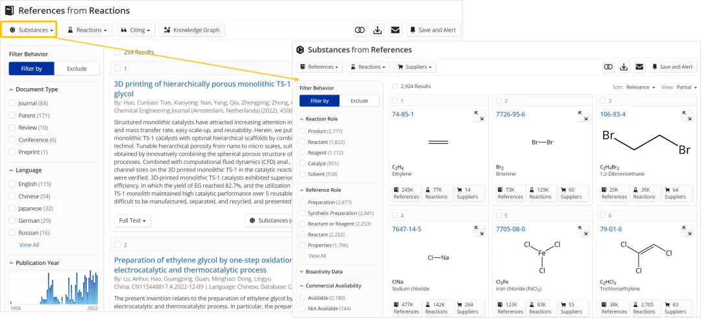
Task: Click combine sets icon in Substances panel
Action: 608,67
